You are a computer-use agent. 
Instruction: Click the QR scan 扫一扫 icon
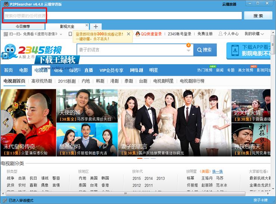(6, 34)
